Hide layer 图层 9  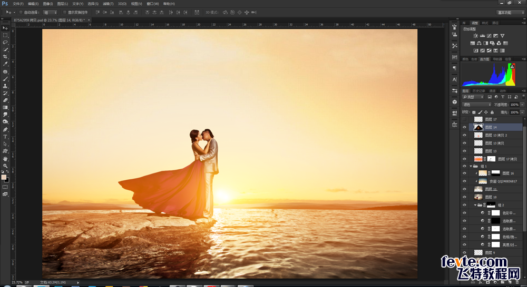pyautogui.click(x=464, y=252)
